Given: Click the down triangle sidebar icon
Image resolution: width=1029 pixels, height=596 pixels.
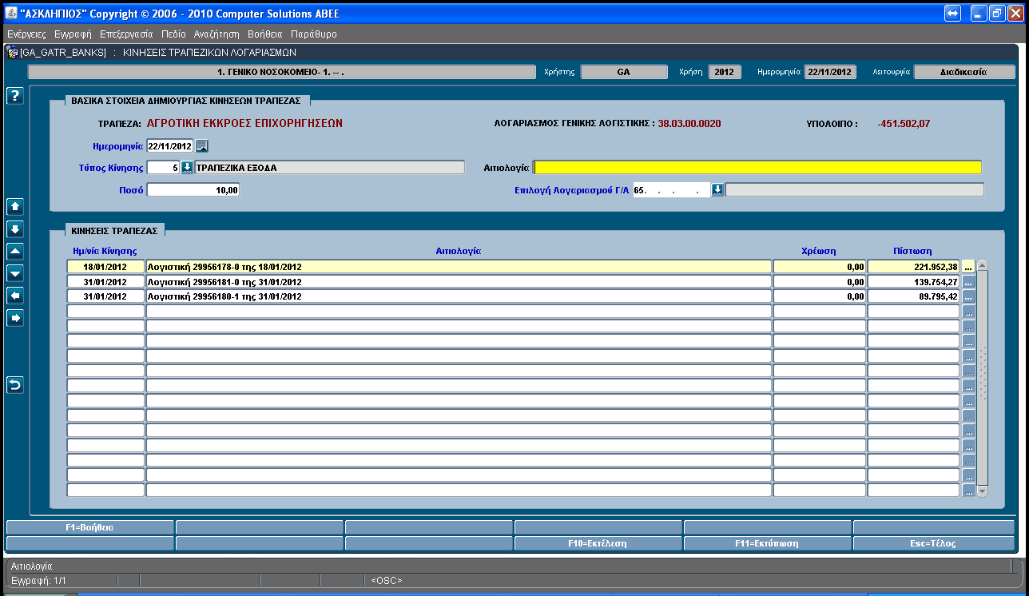Looking at the screenshot, I should 15,273.
